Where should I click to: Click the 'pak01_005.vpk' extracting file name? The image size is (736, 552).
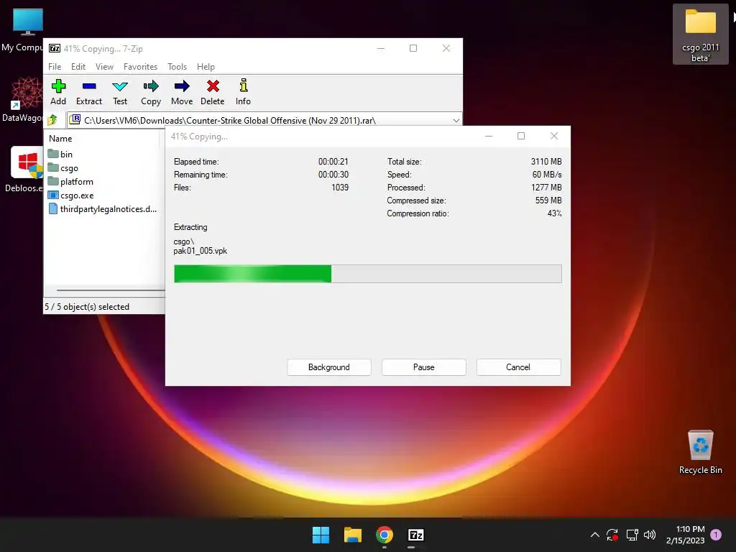point(201,251)
